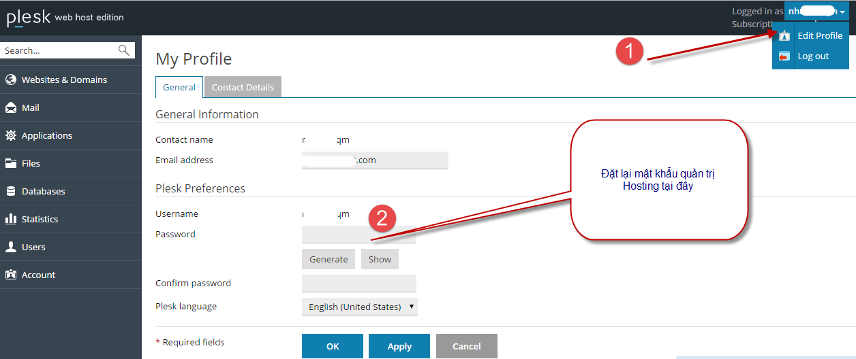
Task: Choose Log out from user menu
Action: point(811,56)
